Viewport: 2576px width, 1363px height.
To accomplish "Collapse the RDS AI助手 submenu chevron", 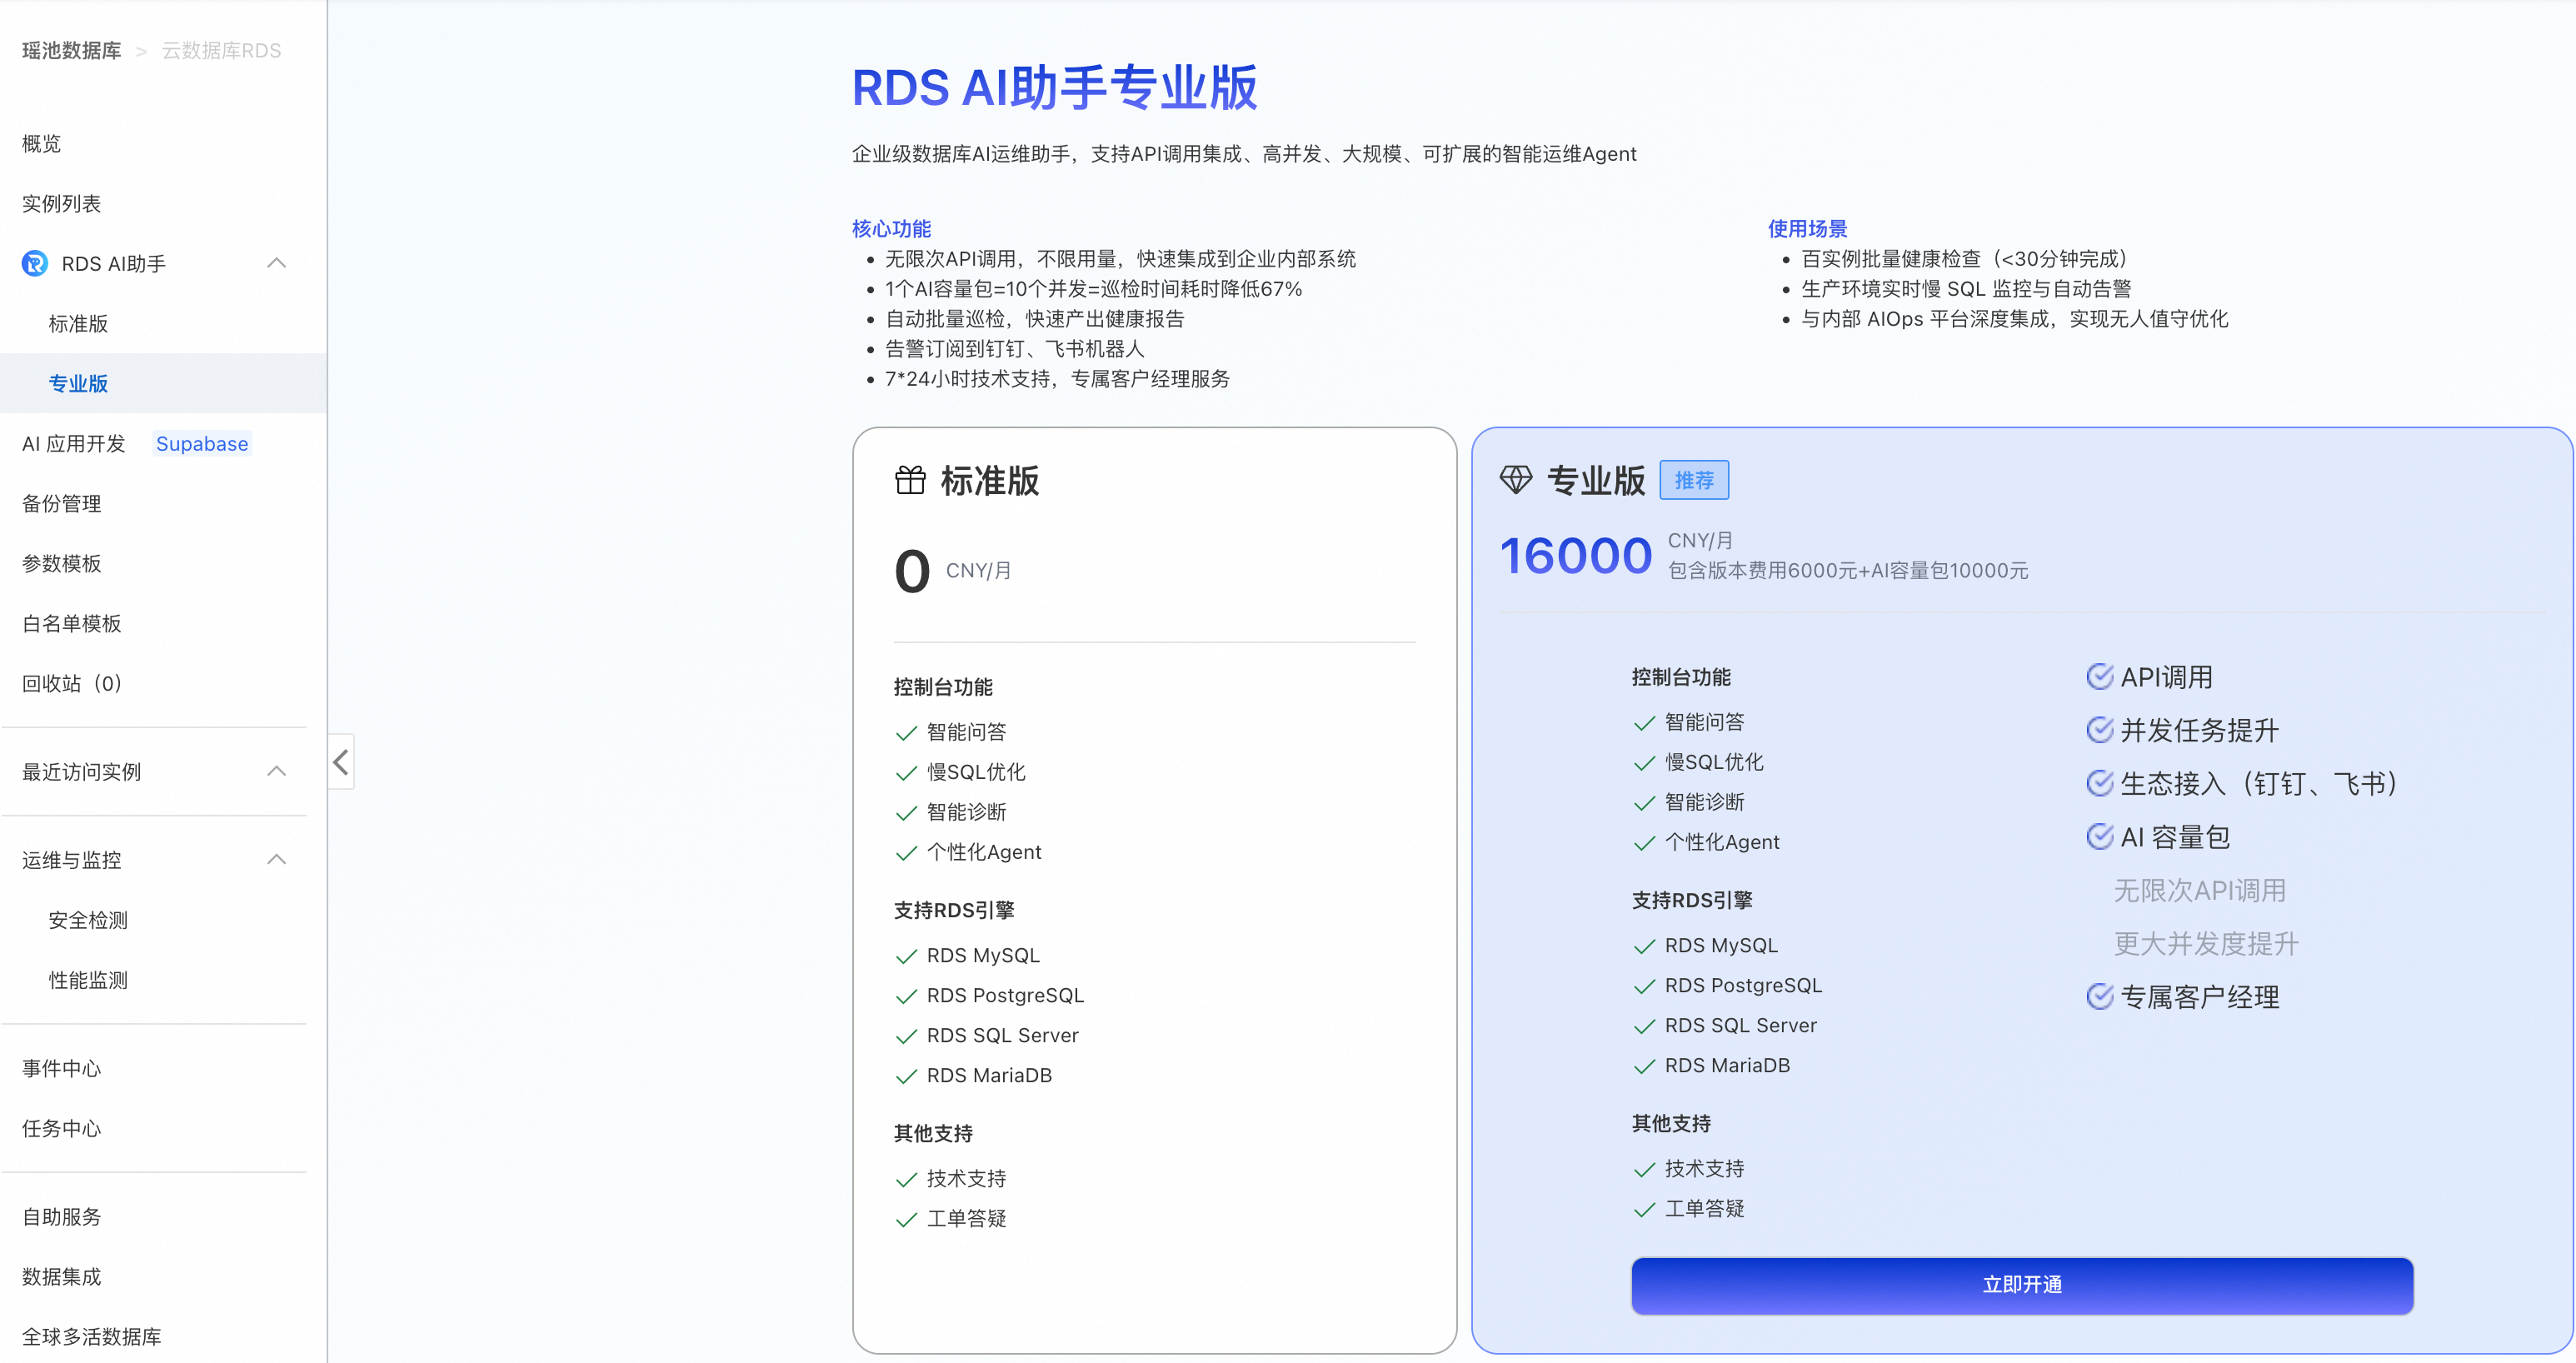I will 277,263.
